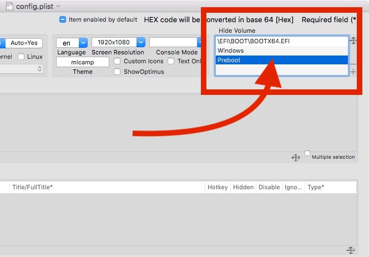Check the Linux option
Image resolution: width=369 pixels, height=257 pixels.
(x=21, y=57)
